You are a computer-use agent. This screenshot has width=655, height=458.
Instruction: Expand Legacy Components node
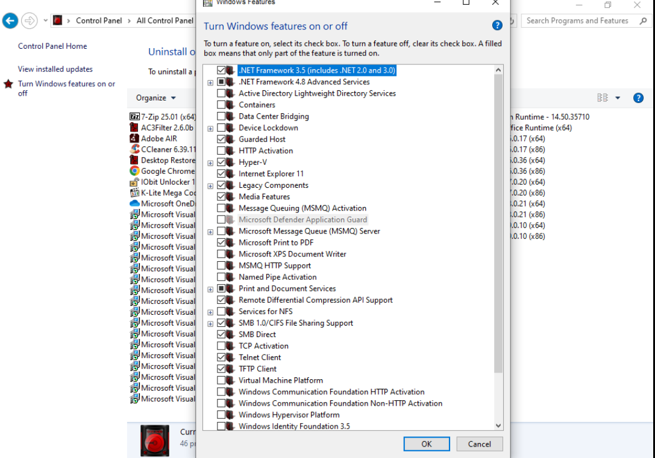point(210,186)
